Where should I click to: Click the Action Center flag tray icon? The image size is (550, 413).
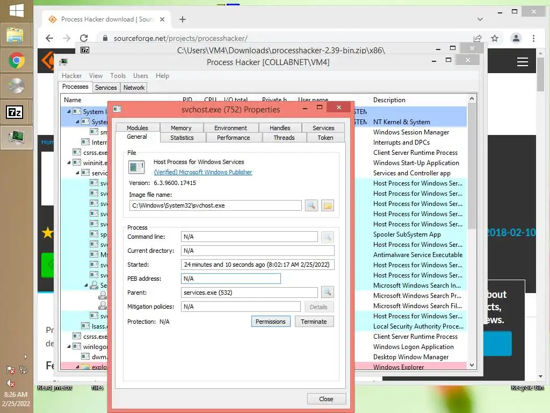[x=11, y=370]
